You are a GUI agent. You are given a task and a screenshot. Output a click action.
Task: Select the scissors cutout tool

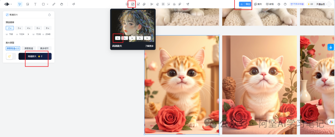pos(152,4)
